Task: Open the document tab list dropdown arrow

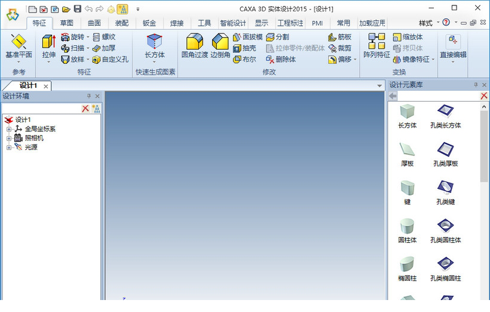Action: pyautogui.click(x=379, y=85)
